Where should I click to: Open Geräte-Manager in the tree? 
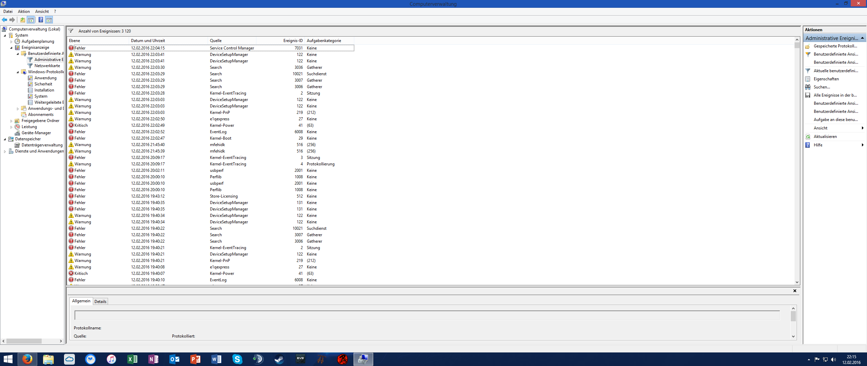click(36, 133)
